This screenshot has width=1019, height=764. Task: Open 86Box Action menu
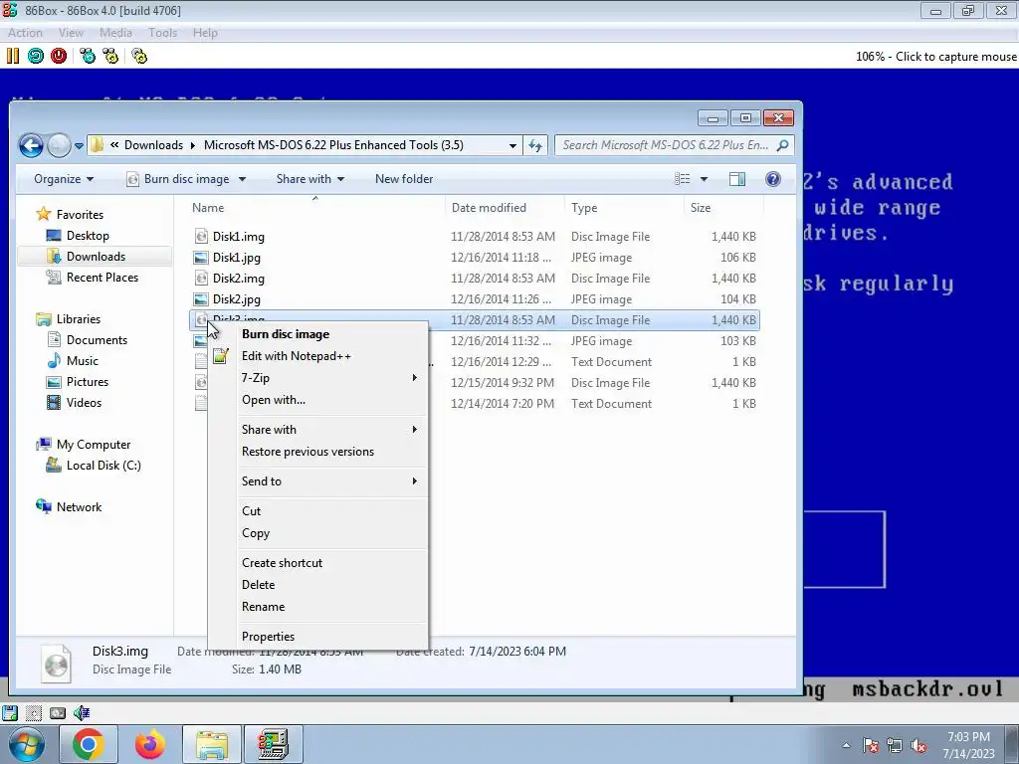pos(25,33)
